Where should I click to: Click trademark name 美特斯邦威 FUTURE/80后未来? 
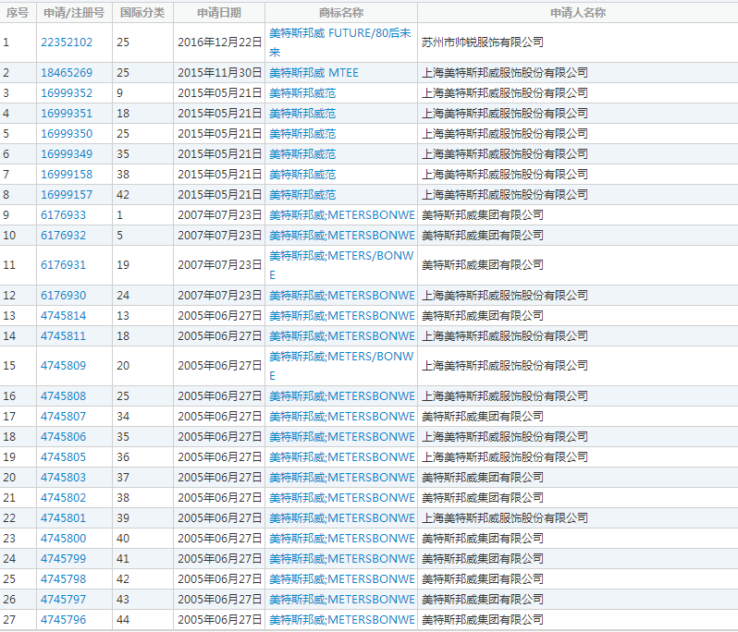(x=339, y=32)
